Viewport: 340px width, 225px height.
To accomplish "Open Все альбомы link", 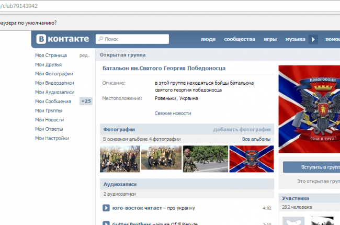I will tap(256, 139).
